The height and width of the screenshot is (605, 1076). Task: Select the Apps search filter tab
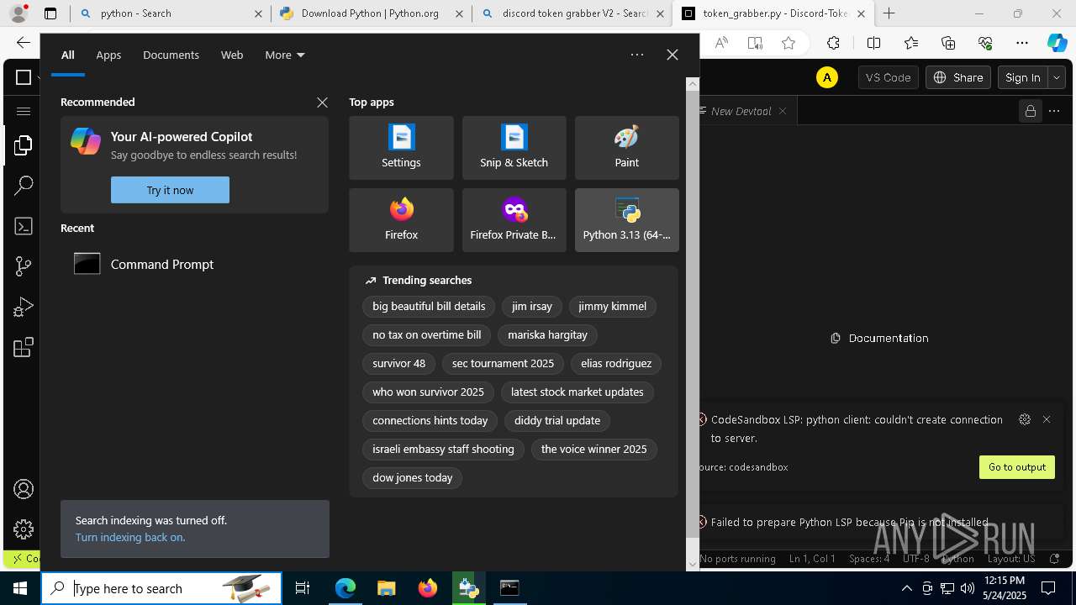click(x=108, y=55)
